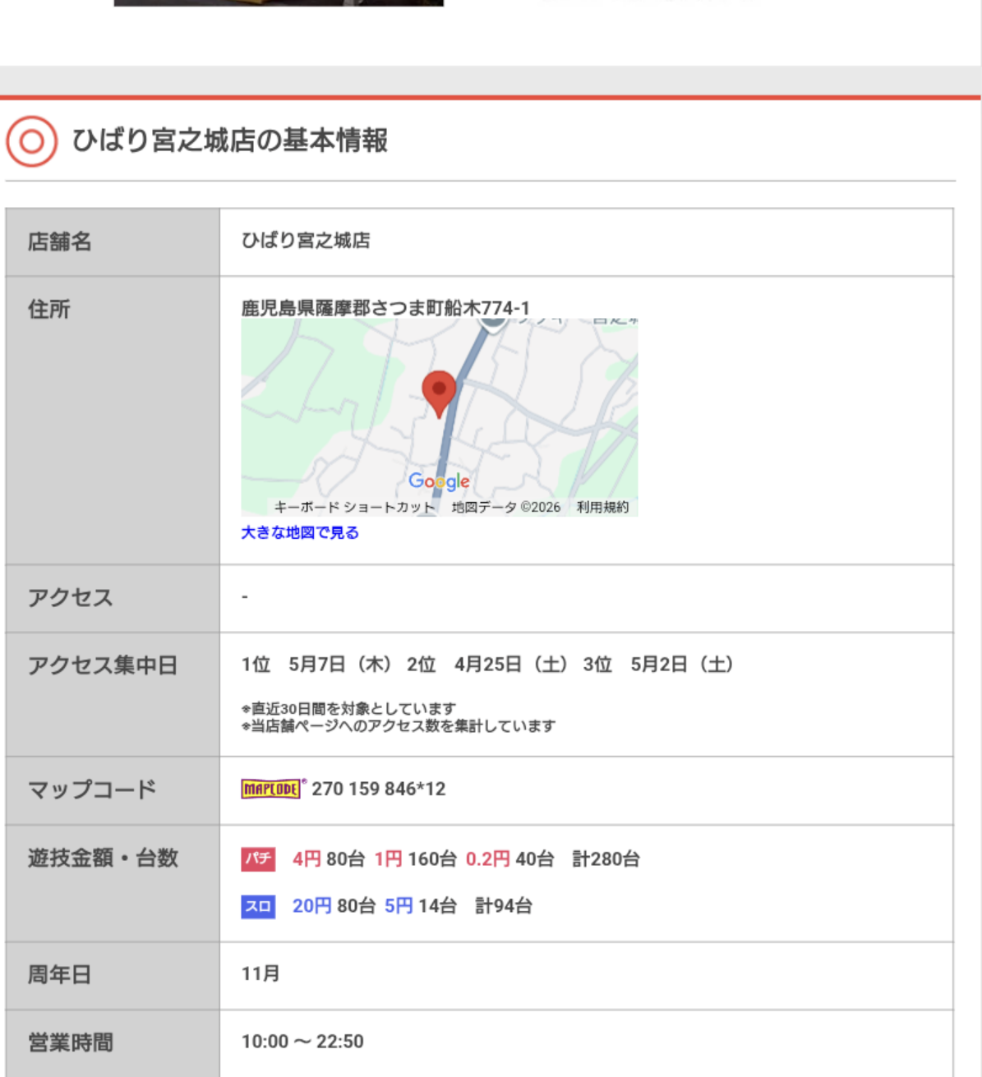Open キーボード ショートカット on the map
This screenshot has height=1077, width=982.
[354, 507]
